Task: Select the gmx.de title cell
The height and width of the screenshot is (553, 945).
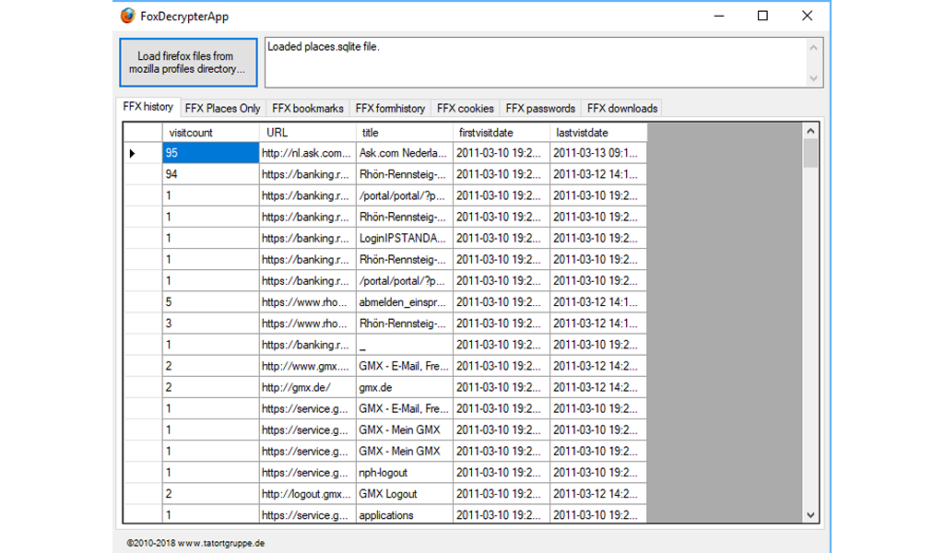Action: click(404, 387)
